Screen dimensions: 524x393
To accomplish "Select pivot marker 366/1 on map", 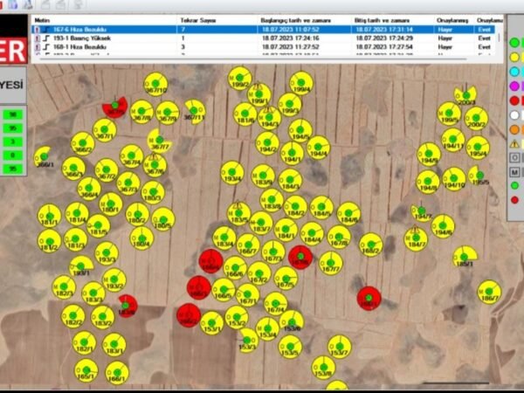I will point(42,157).
